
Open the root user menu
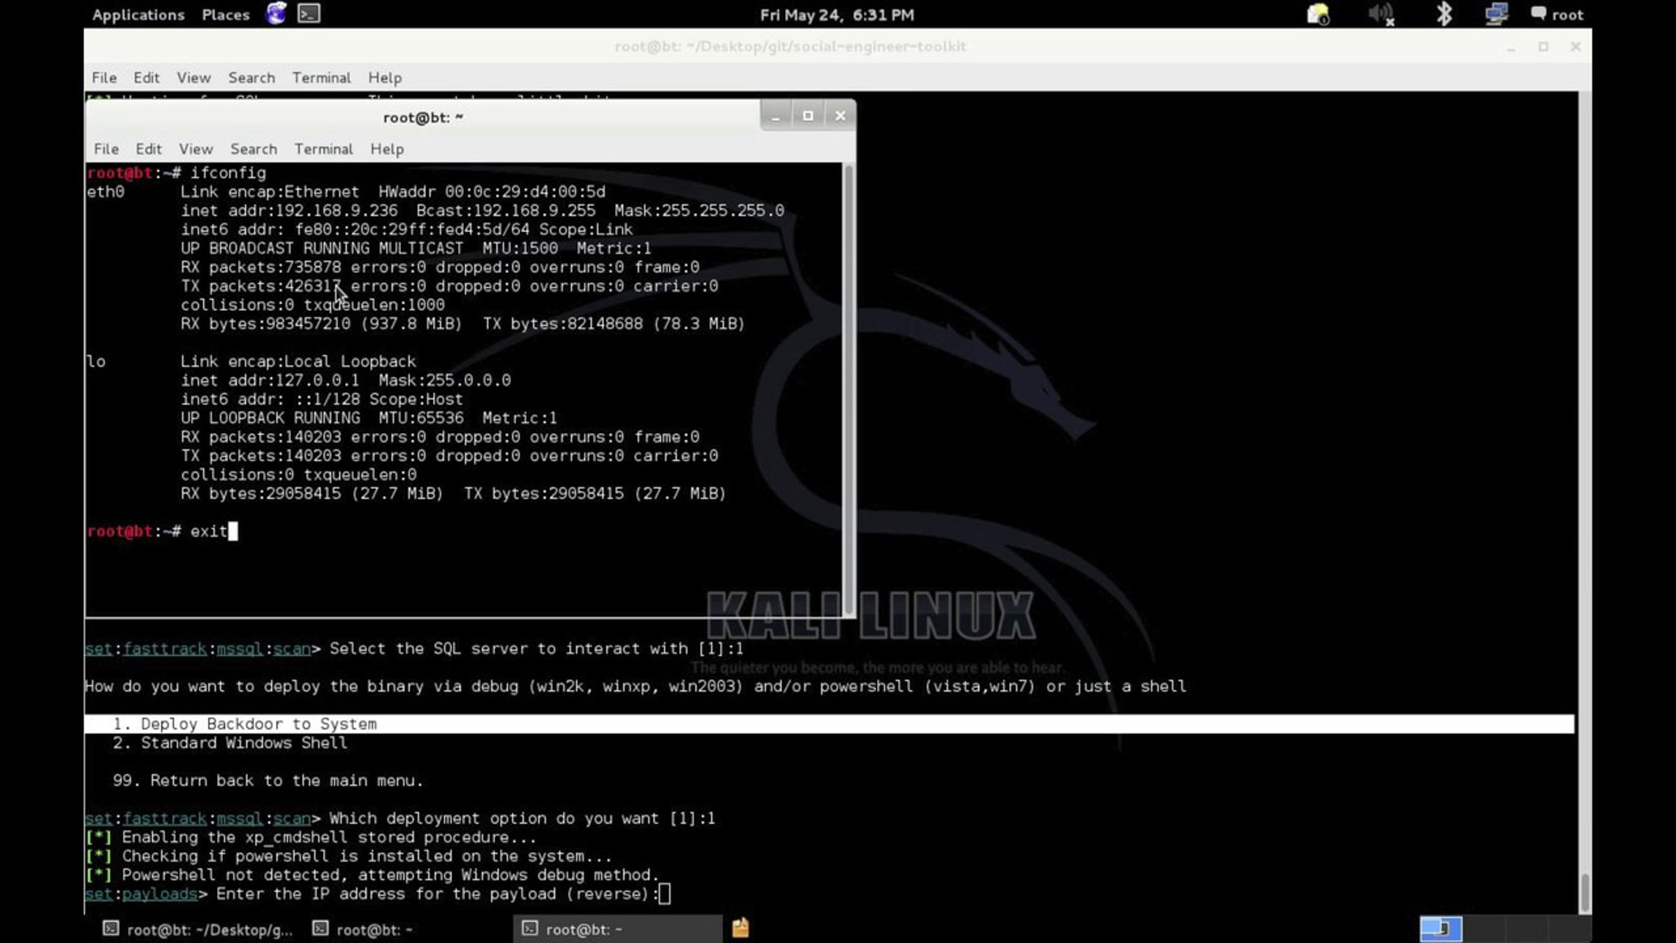pyautogui.click(x=1557, y=15)
